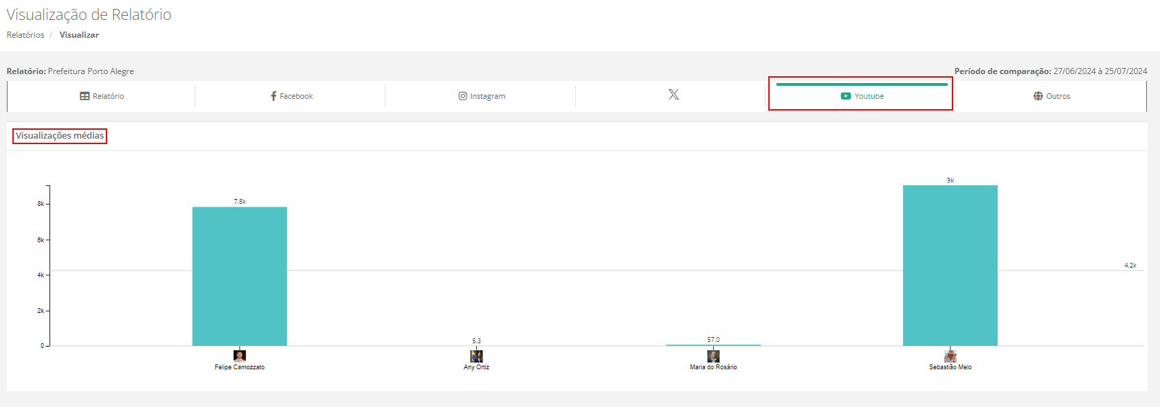Click the Visualizar breadcrumb item
The width and height of the screenshot is (1160, 407).
pyautogui.click(x=79, y=35)
